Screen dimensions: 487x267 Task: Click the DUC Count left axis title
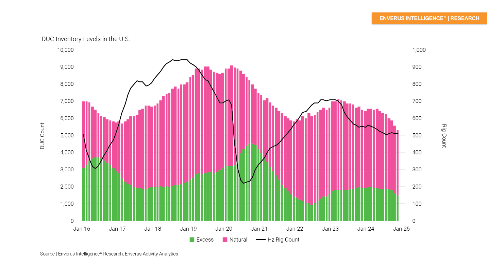pos(43,136)
